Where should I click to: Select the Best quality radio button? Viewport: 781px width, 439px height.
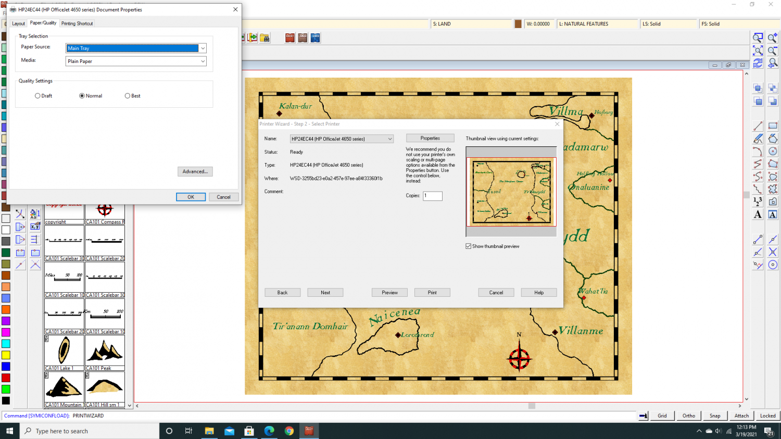[128, 96]
